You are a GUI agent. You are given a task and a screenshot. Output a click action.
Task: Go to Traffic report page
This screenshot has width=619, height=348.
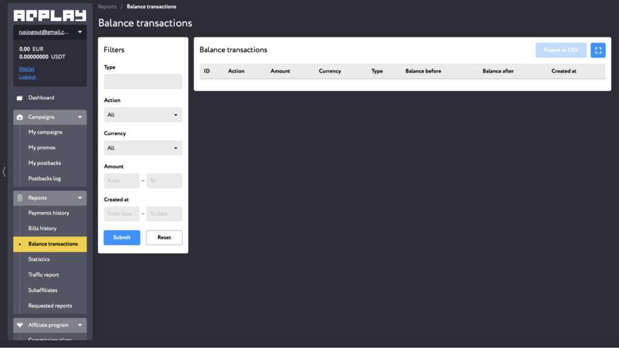[x=44, y=275]
